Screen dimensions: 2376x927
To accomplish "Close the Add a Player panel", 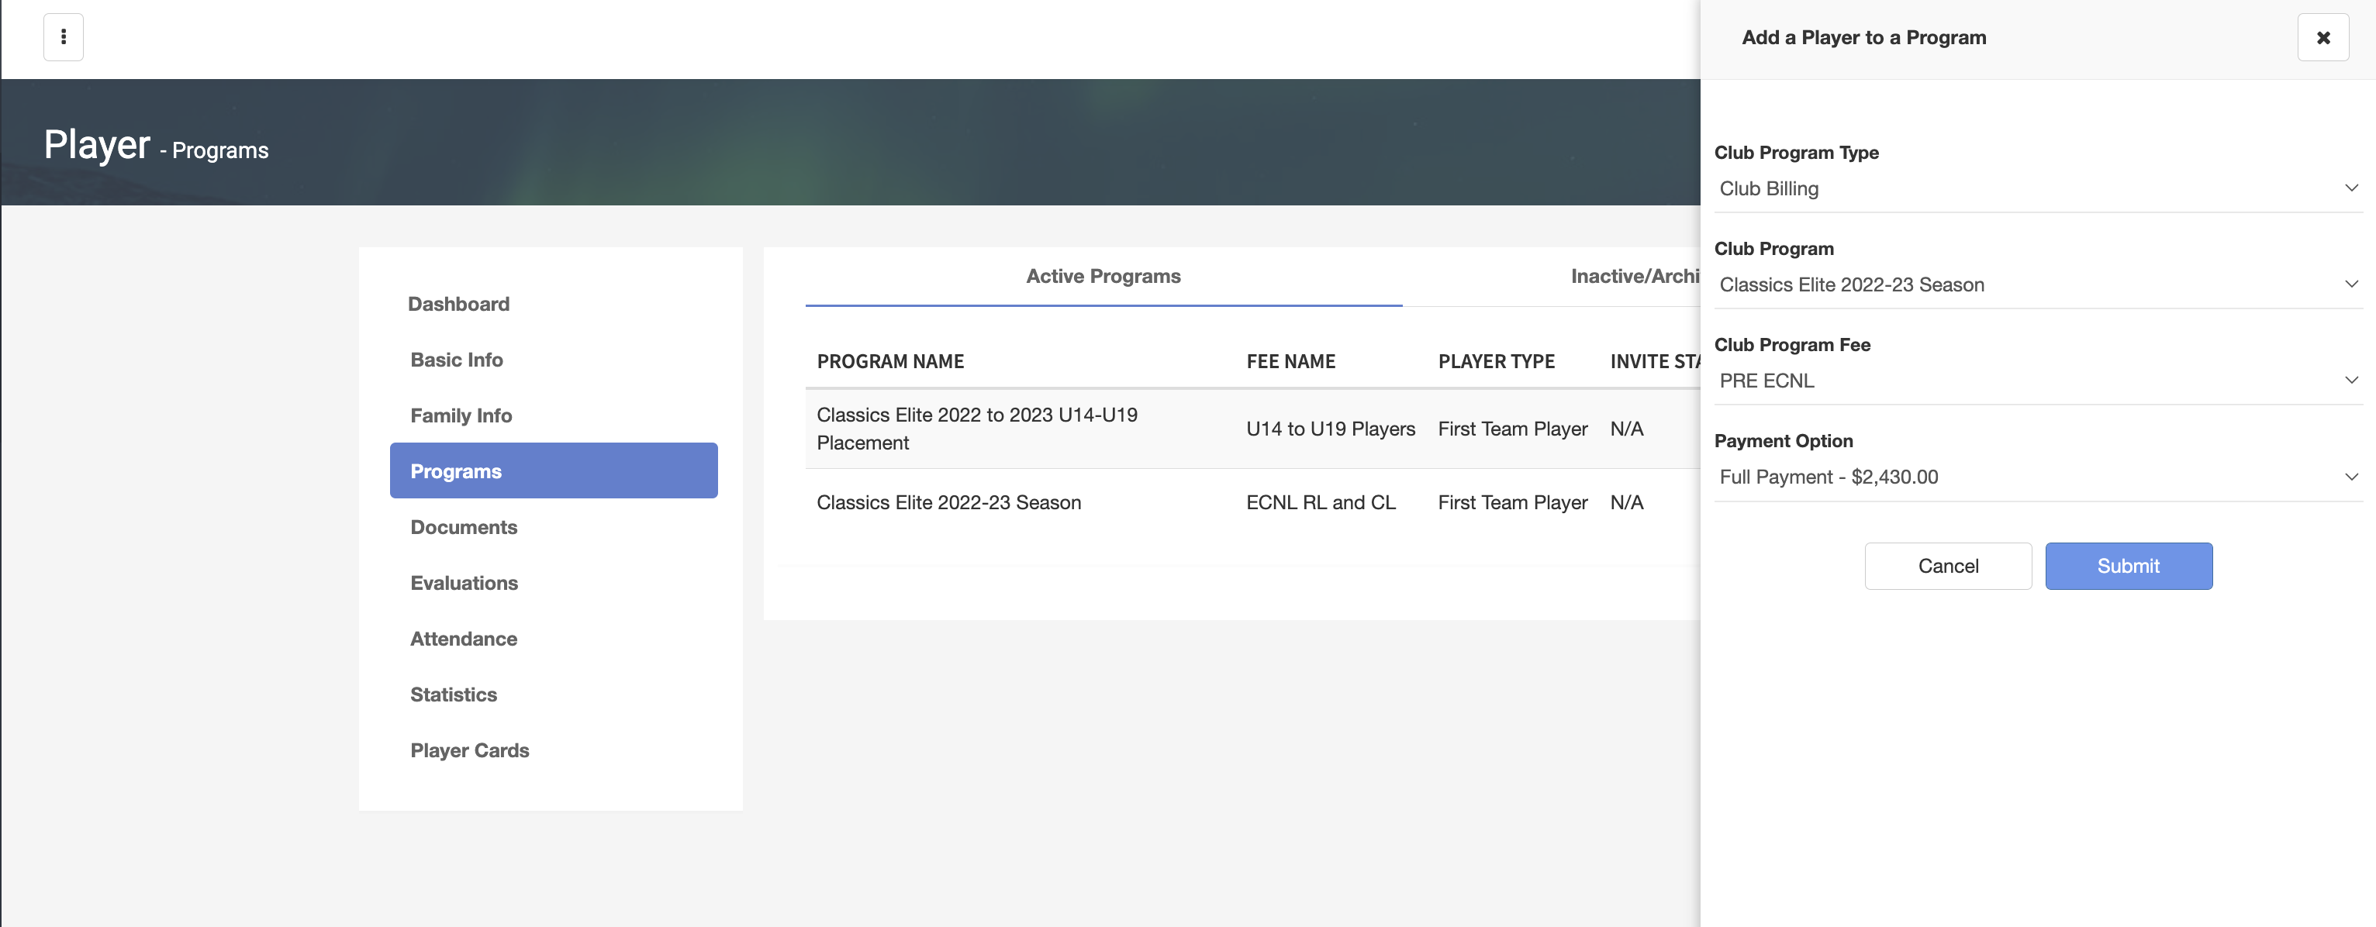I will pyautogui.click(x=2322, y=37).
